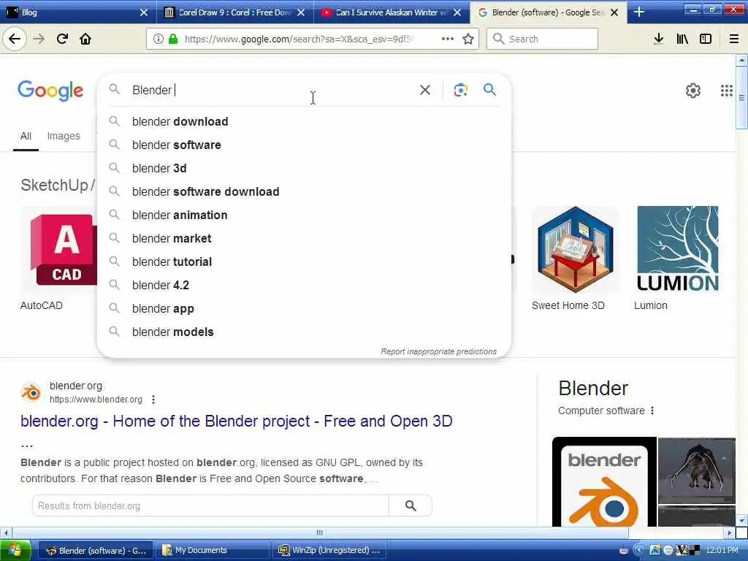Choose suggestion blender software
The image size is (748, 561).
coord(304,145)
